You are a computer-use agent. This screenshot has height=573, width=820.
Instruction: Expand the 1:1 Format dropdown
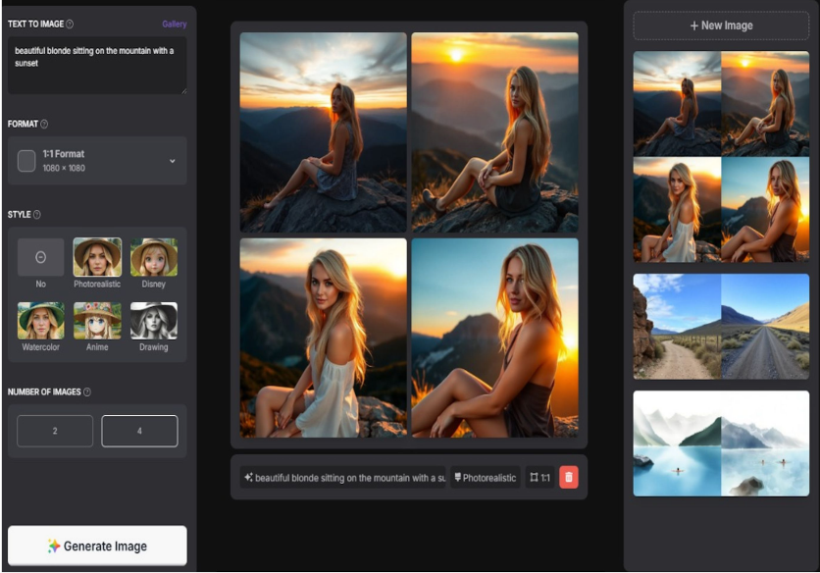(97, 161)
